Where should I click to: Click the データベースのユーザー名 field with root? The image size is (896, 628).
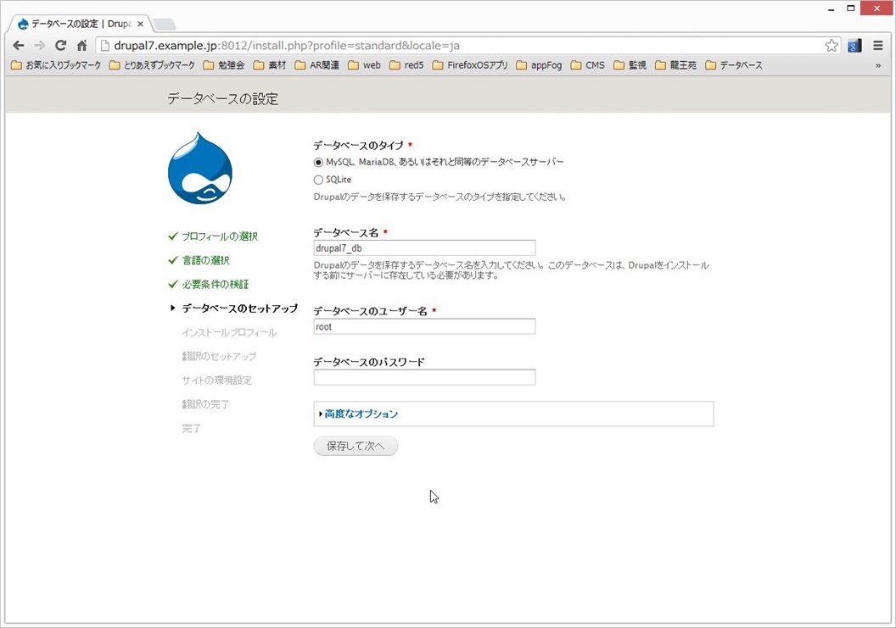point(424,326)
